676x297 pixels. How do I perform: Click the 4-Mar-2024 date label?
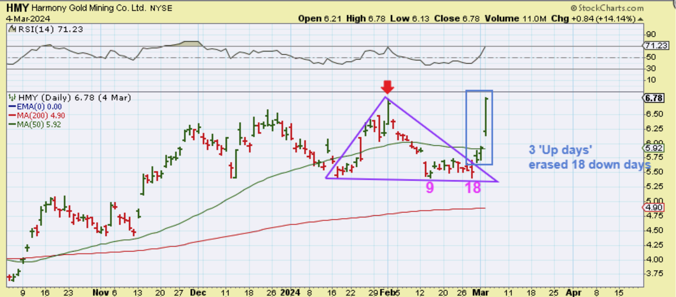[x=28, y=18]
